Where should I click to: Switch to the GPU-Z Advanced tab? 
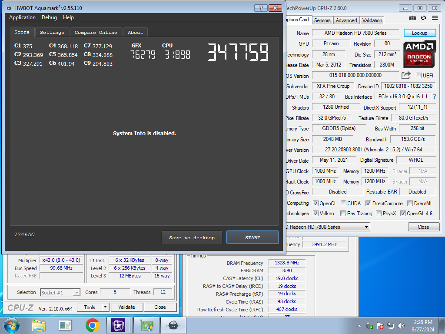pos(346,20)
